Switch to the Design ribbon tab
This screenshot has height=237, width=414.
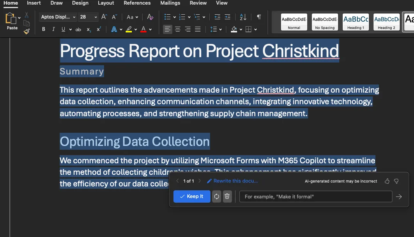[80, 3]
